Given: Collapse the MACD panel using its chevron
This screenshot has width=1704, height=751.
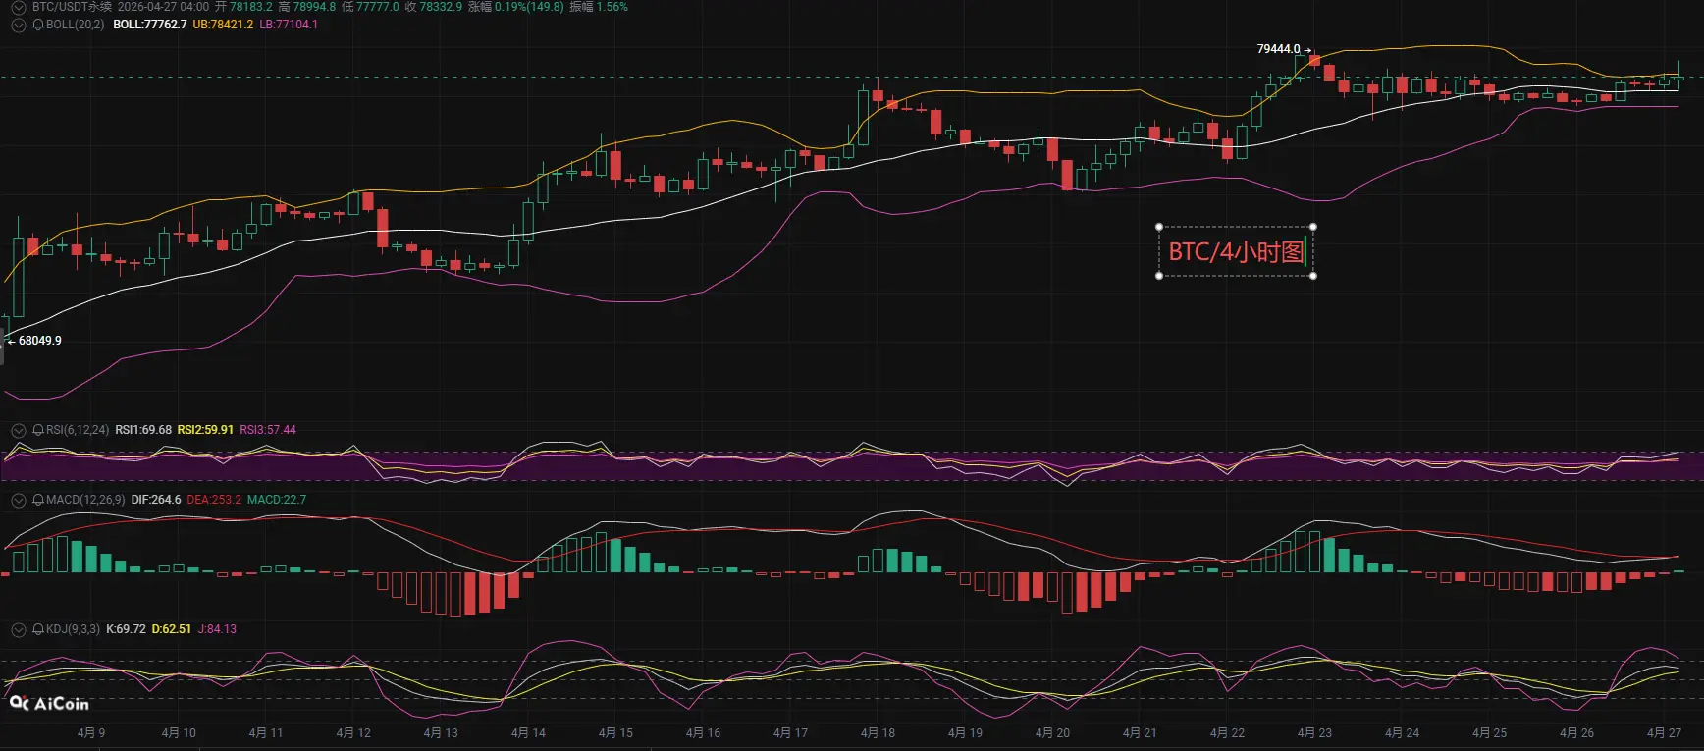Looking at the screenshot, I should pos(18,500).
